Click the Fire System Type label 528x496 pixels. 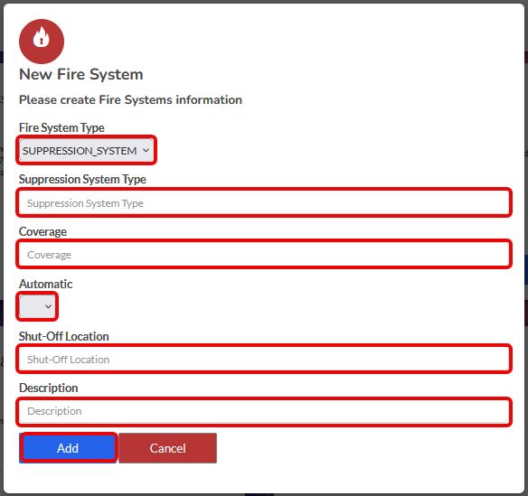(x=61, y=127)
